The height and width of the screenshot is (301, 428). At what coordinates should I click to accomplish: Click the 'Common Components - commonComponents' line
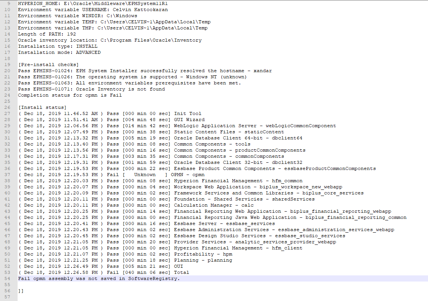point(151,156)
